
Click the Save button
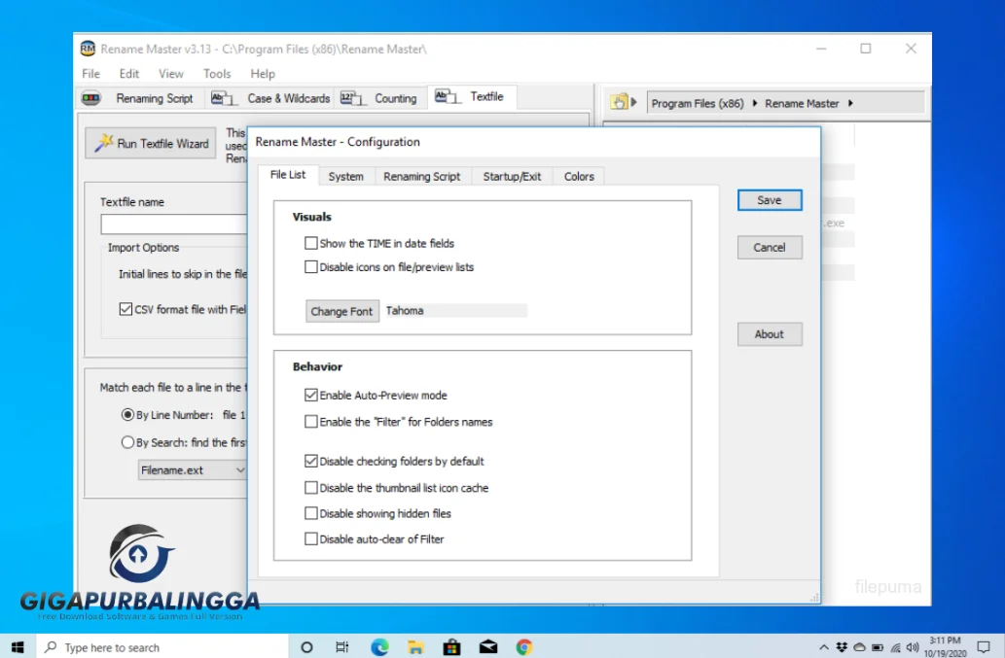point(770,200)
